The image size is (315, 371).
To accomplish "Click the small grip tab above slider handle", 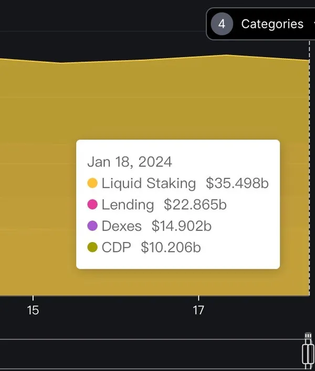I will 308,336.
